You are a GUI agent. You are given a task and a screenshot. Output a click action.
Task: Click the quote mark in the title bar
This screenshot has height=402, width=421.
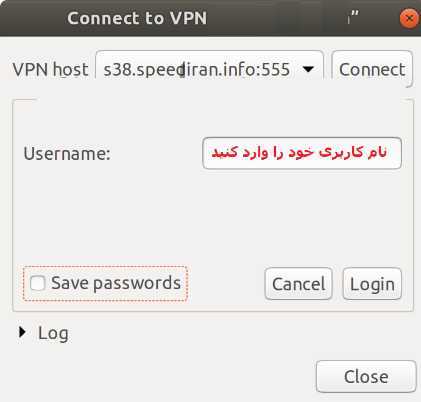point(352,17)
